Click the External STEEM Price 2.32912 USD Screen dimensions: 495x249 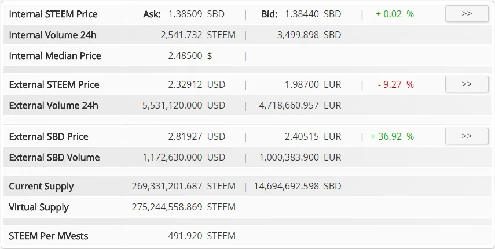pyautogui.click(x=197, y=84)
